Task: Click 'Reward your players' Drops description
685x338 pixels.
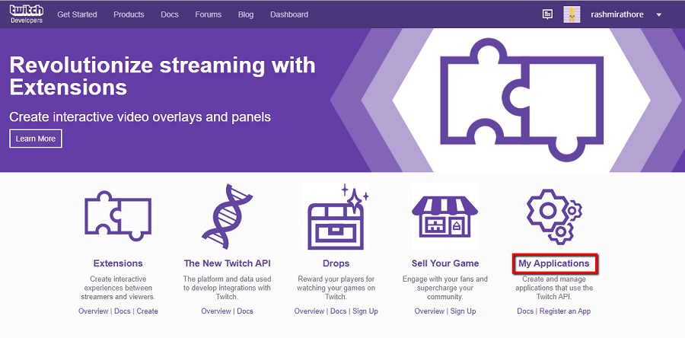Action: (x=336, y=288)
